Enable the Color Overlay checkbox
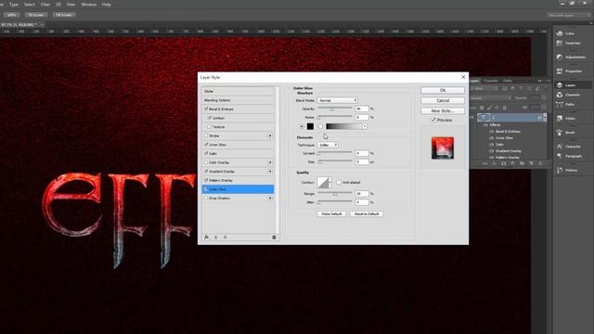This screenshot has width=594, height=334. coord(206,162)
